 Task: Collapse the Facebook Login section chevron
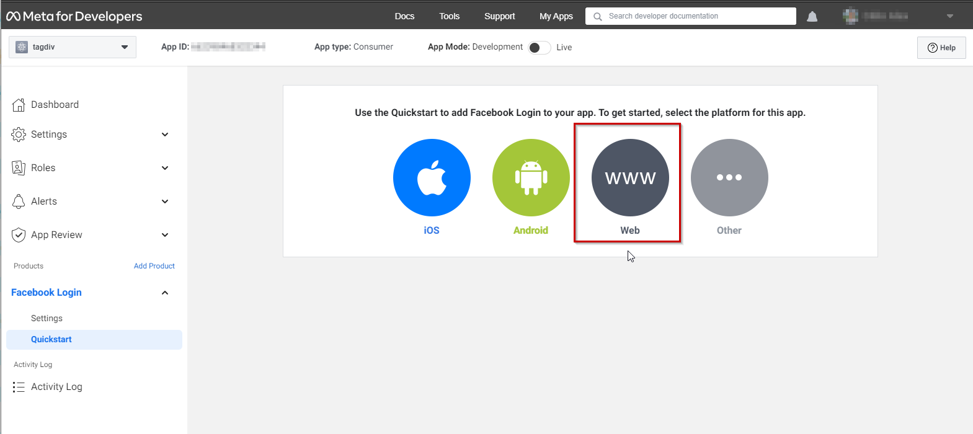point(165,293)
